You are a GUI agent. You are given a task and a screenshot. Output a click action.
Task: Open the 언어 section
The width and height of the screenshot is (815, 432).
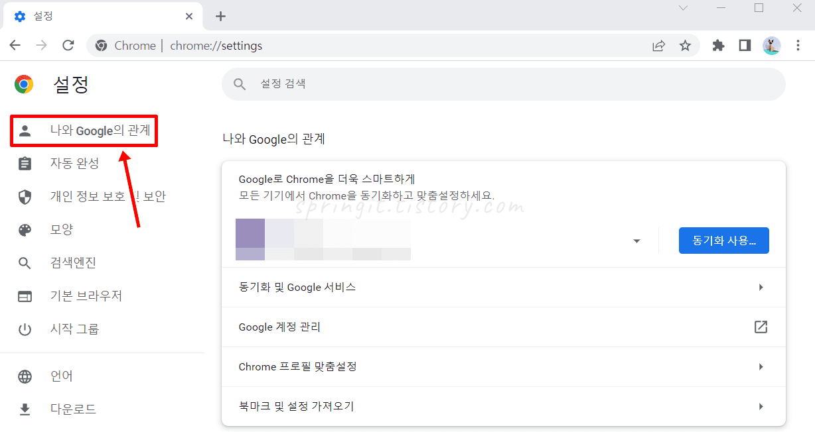click(x=62, y=376)
